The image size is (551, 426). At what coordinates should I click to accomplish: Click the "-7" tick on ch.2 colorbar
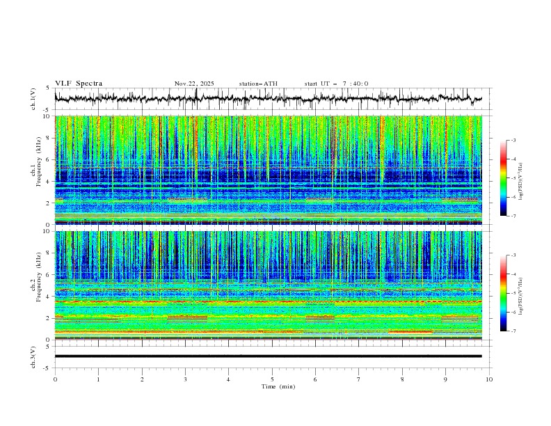click(513, 331)
